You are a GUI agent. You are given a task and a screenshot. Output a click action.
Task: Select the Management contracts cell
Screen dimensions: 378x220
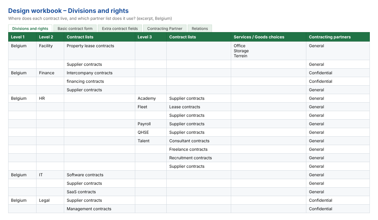tap(100, 209)
